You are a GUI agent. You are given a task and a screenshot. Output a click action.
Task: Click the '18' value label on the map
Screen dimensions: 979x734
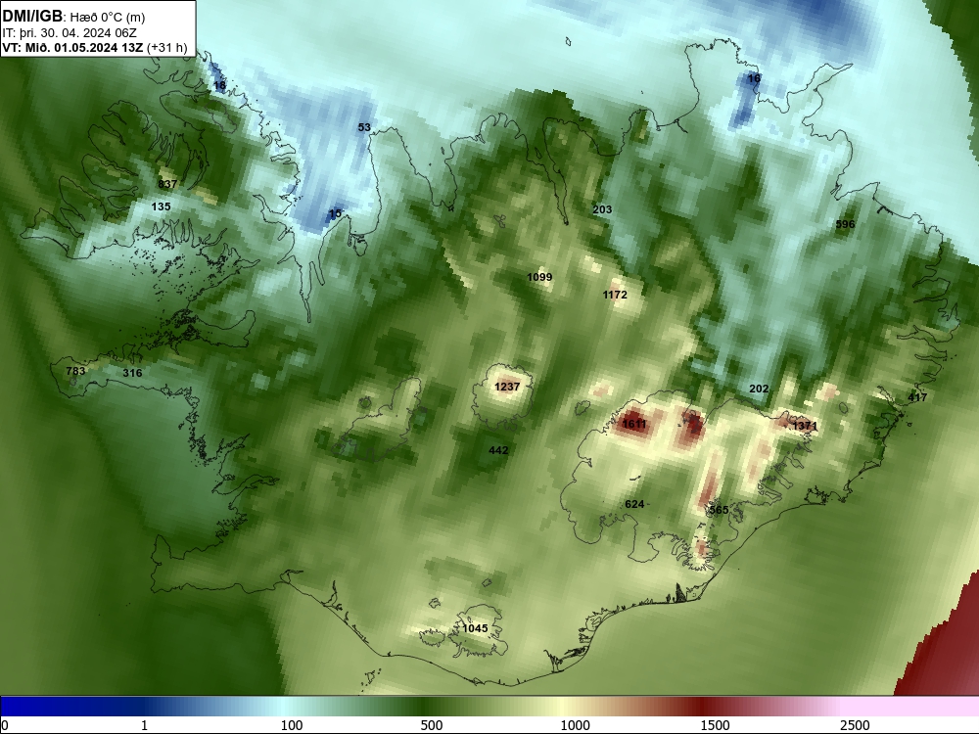point(219,85)
